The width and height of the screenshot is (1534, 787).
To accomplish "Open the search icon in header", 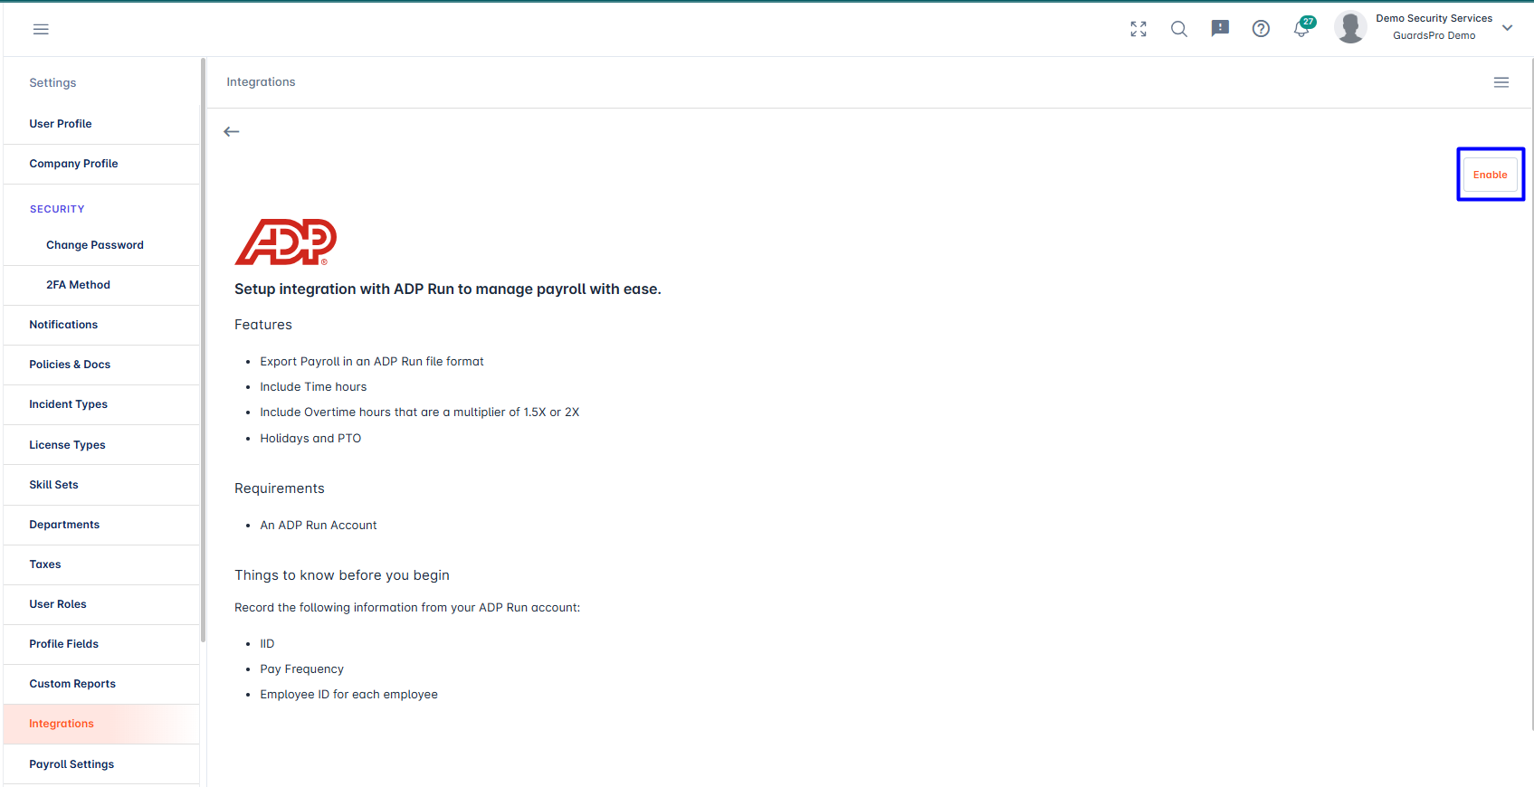I will tap(1179, 29).
